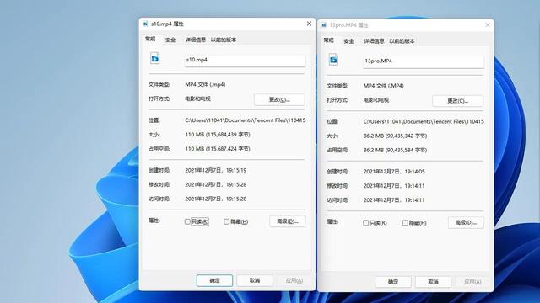Click the s10.mp4 location path text
Image resolution: width=540 pixels, height=303 pixels.
[246, 120]
